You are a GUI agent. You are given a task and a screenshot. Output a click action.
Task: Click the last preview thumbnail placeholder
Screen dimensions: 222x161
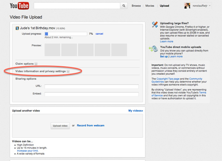(x=119, y=50)
